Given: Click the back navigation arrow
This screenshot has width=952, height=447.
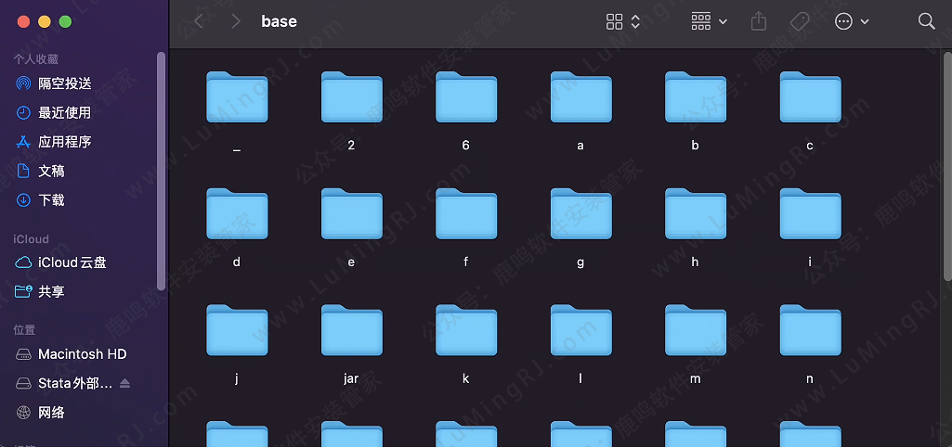Looking at the screenshot, I should 199,21.
